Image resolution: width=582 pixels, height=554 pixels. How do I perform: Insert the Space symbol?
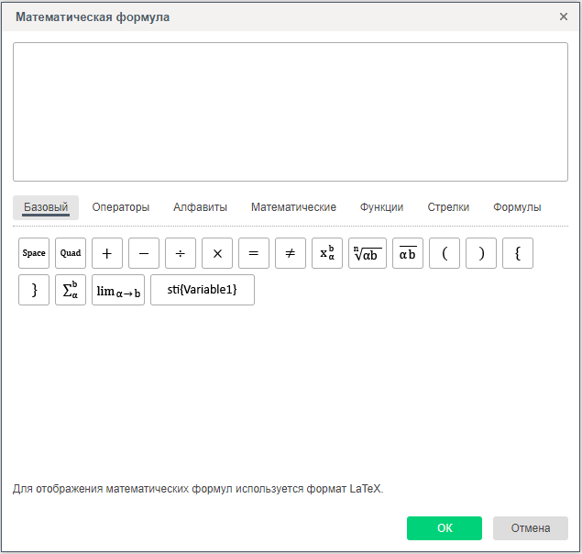click(34, 253)
